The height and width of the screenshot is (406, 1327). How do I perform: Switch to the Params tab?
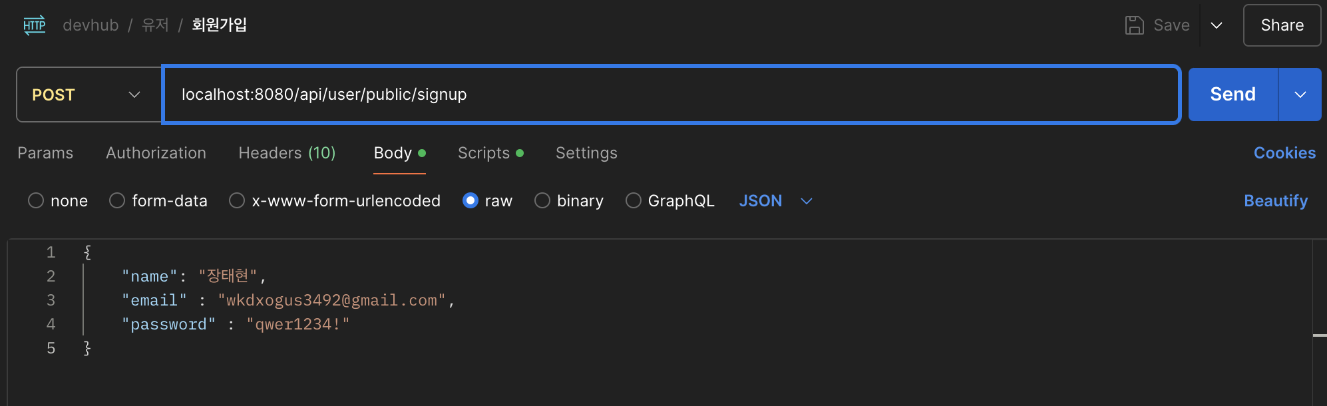(45, 153)
